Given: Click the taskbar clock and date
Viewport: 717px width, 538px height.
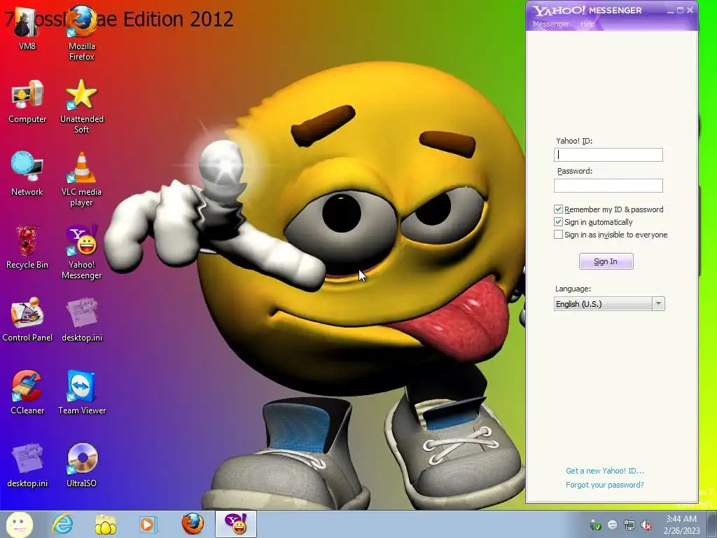Looking at the screenshot, I should coord(681,525).
